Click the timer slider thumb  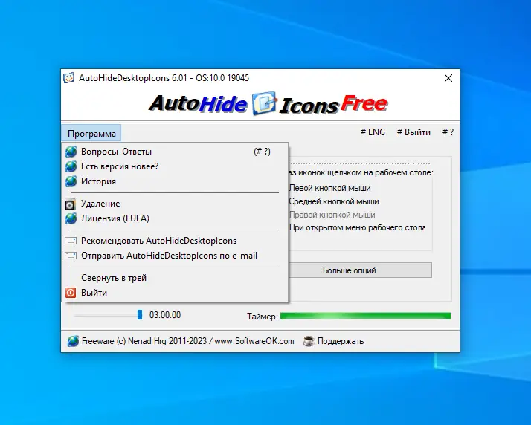point(140,315)
